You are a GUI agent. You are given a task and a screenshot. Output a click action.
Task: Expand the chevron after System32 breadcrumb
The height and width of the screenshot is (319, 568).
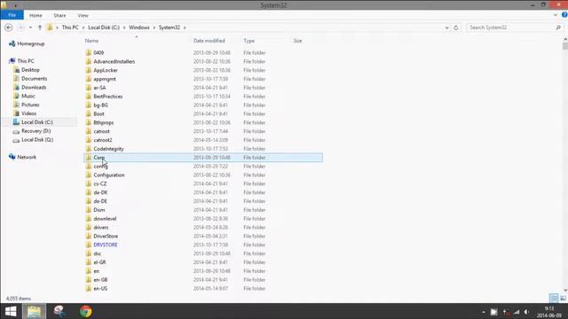point(185,27)
